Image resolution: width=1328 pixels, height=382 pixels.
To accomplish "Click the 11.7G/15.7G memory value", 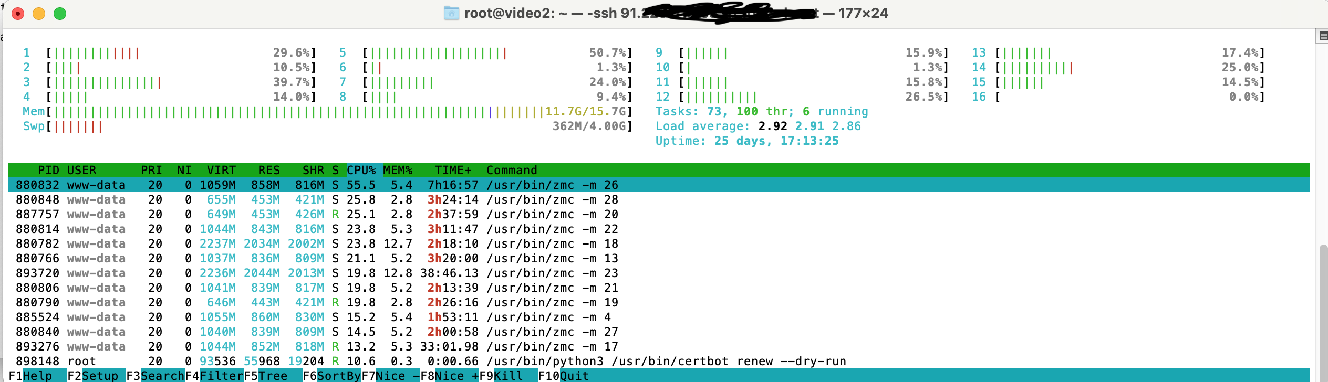I will 585,111.
